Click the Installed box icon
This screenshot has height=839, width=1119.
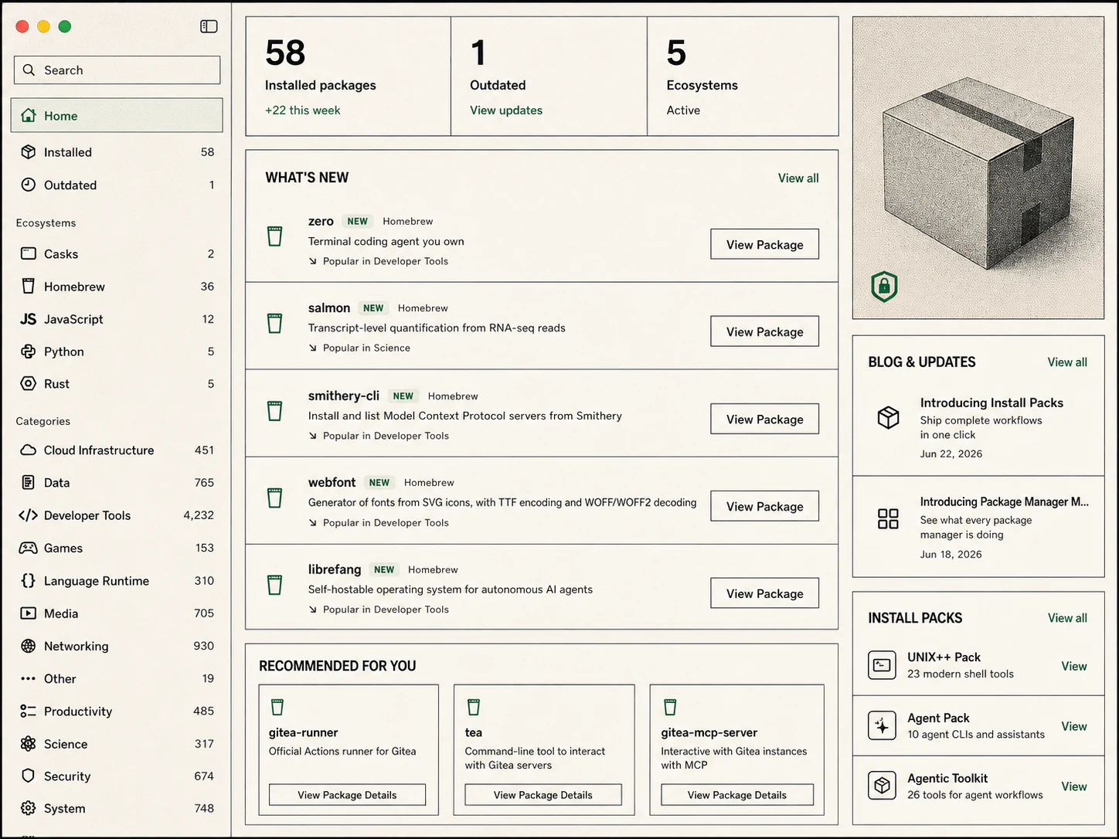click(29, 152)
